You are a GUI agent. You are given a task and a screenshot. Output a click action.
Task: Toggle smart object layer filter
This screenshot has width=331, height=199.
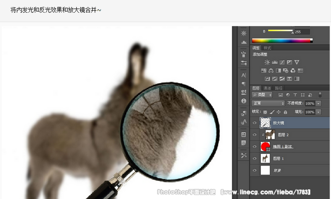pyautogui.click(x=310, y=95)
